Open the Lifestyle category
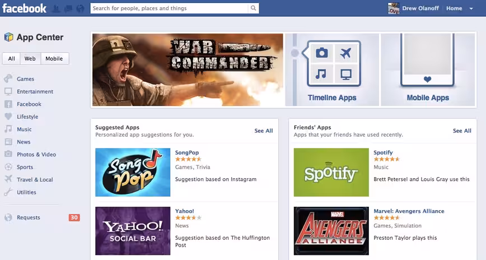The height and width of the screenshot is (260, 486). click(27, 117)
